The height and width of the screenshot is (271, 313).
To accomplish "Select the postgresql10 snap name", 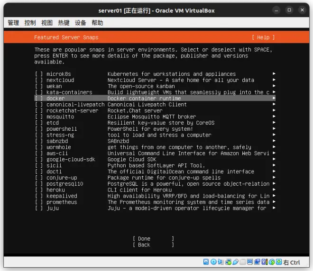I will [65, 184].
